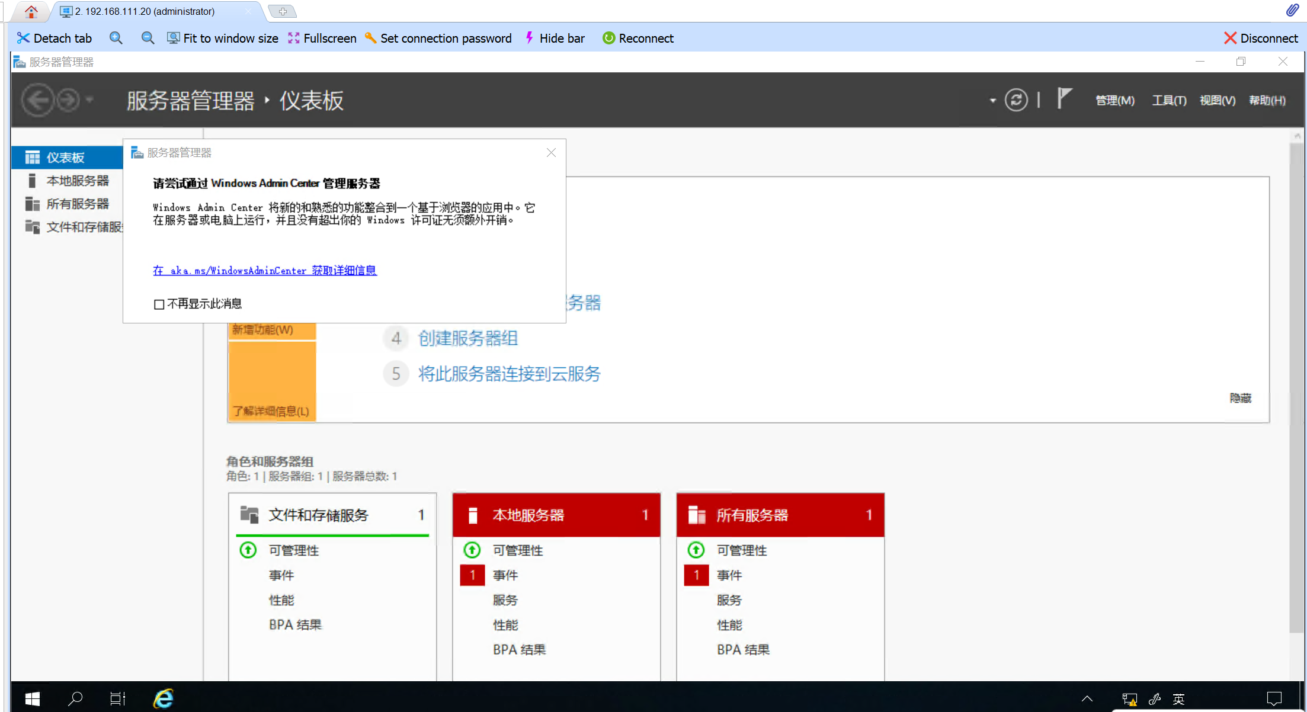Viewport: 1307px width, 712px height.
Task: Open Task View on the taskbar
Action: [x=118, y=699]
